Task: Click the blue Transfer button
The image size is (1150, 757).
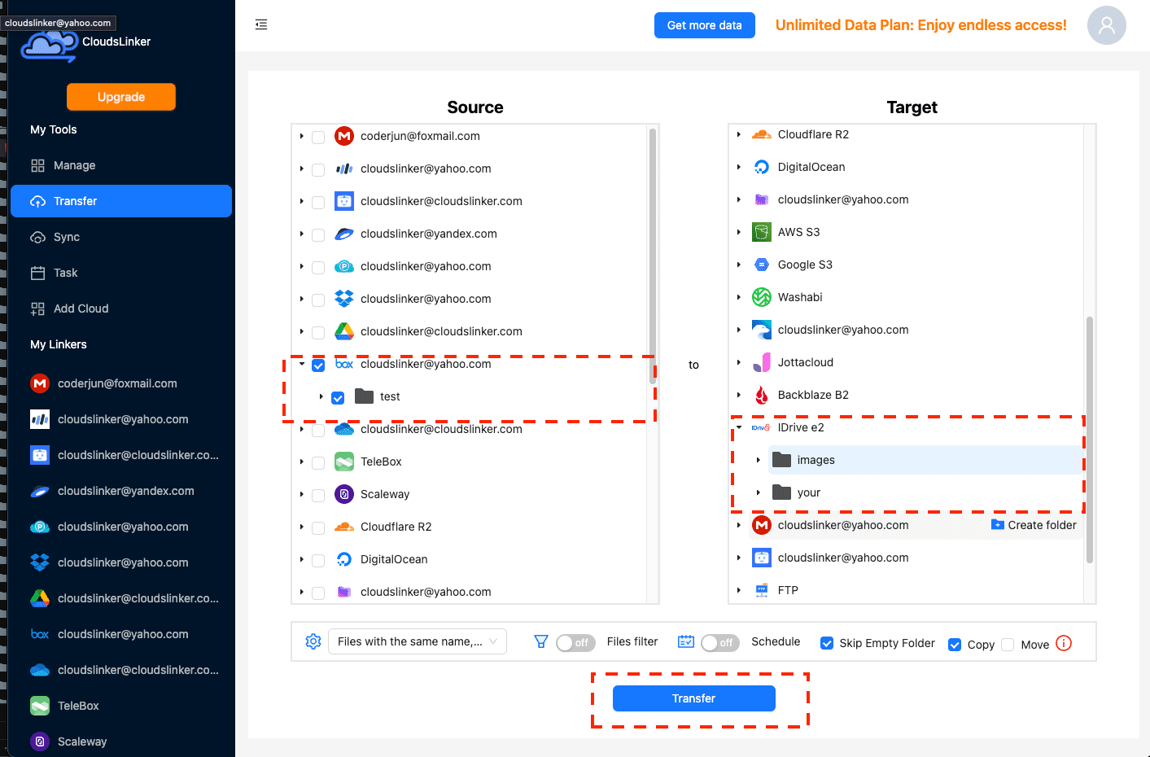Action: coord(694,698)
